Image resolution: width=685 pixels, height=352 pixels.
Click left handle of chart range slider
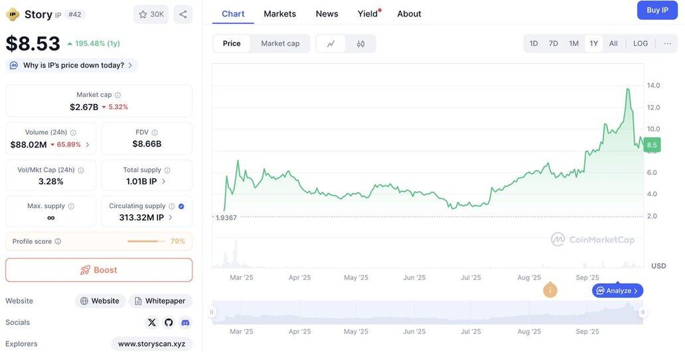(x=212, y=312)
